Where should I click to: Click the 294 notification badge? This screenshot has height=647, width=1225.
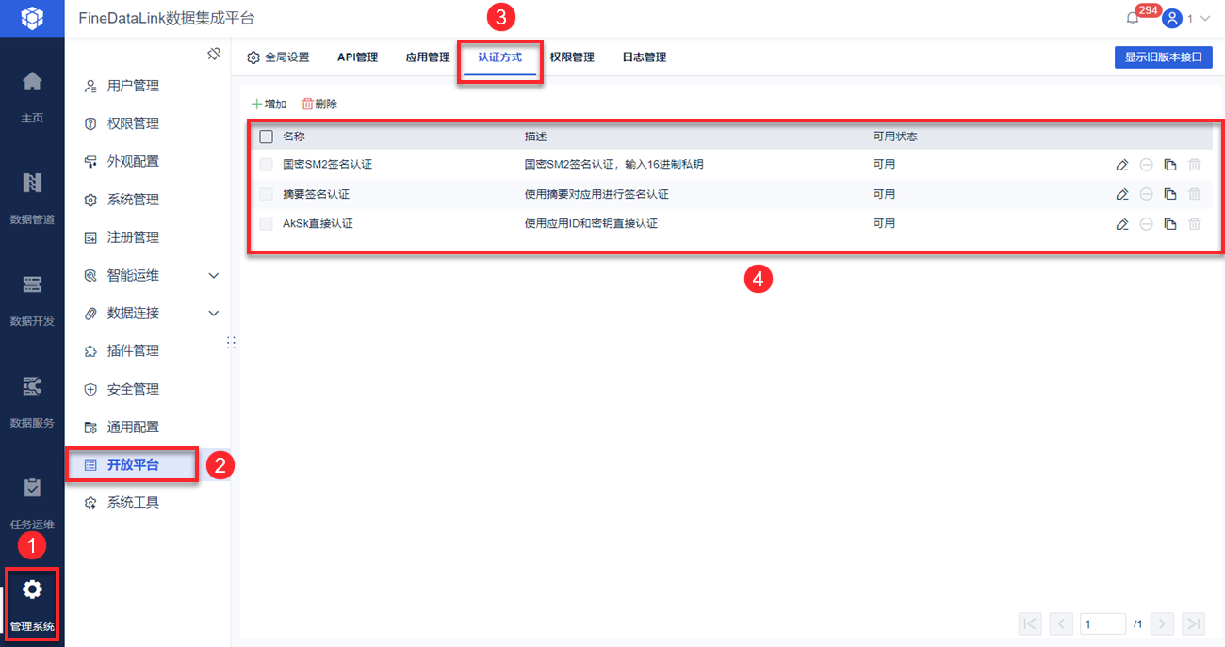coord(1147,10)
